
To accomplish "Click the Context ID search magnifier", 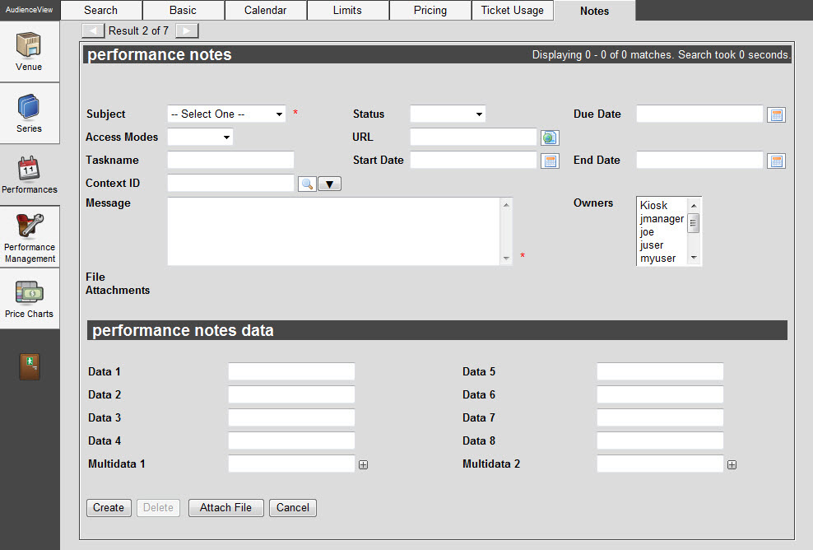I will point(307,184).
